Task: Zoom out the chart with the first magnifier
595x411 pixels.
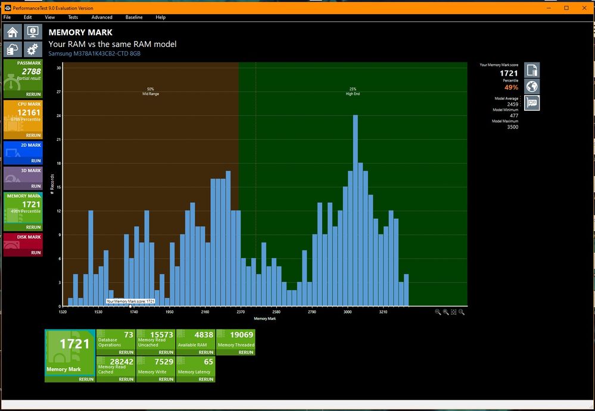Action: coord(438,312)
